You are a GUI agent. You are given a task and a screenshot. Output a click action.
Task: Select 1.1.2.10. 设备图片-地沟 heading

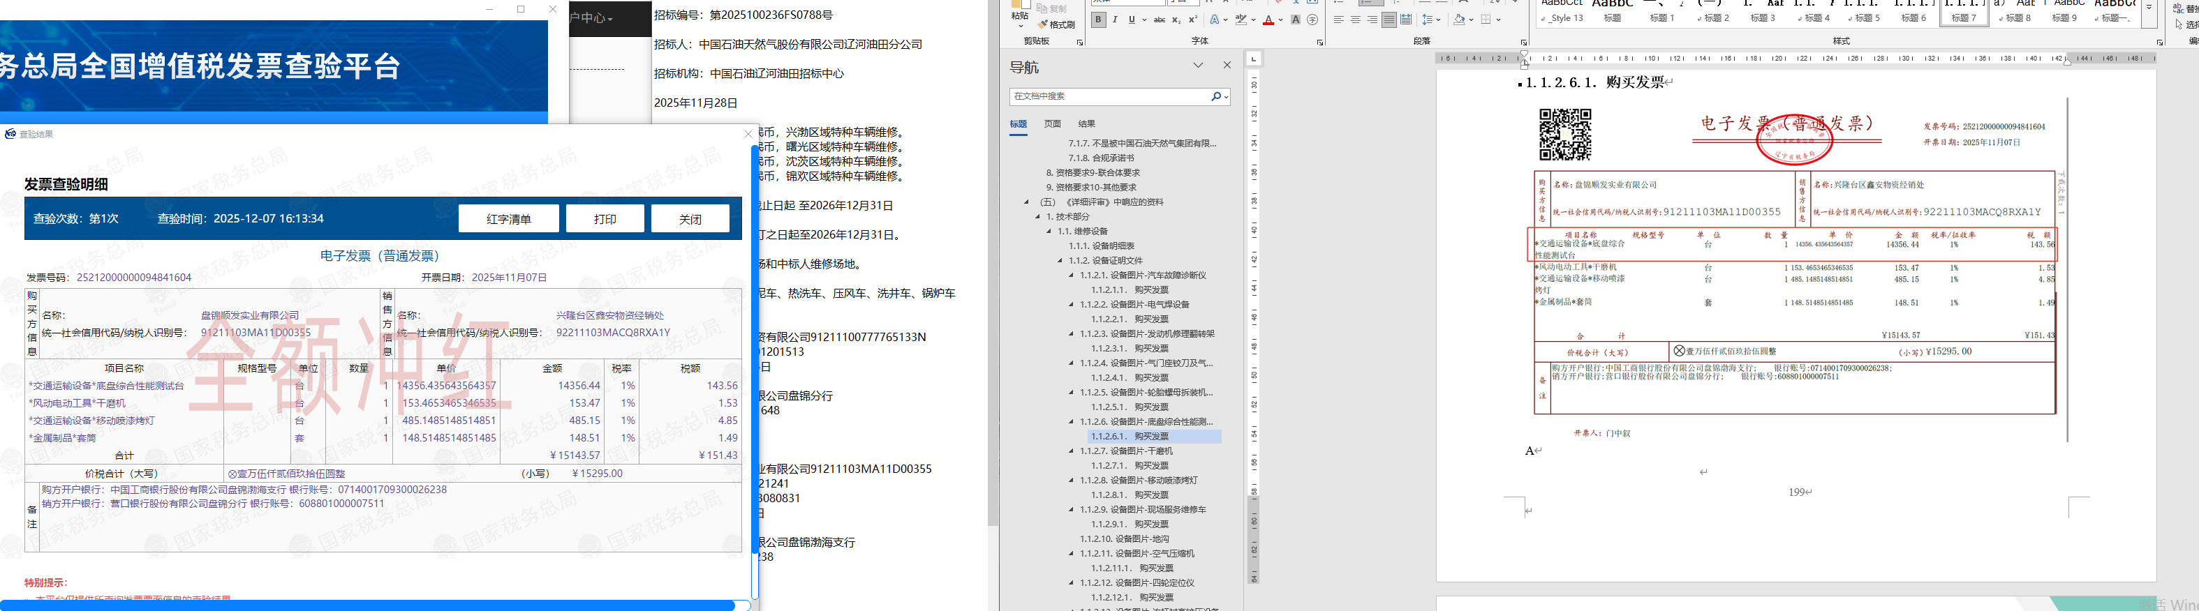(x=1124, y=539)
